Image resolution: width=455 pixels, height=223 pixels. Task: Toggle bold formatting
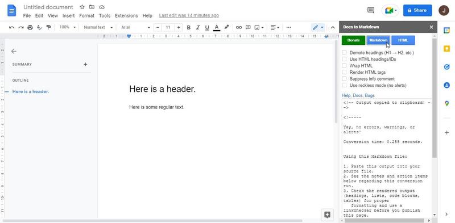[189, 27]
